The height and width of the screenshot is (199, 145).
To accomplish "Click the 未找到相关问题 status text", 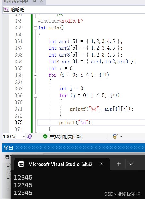I will click(x=65, y=137).
